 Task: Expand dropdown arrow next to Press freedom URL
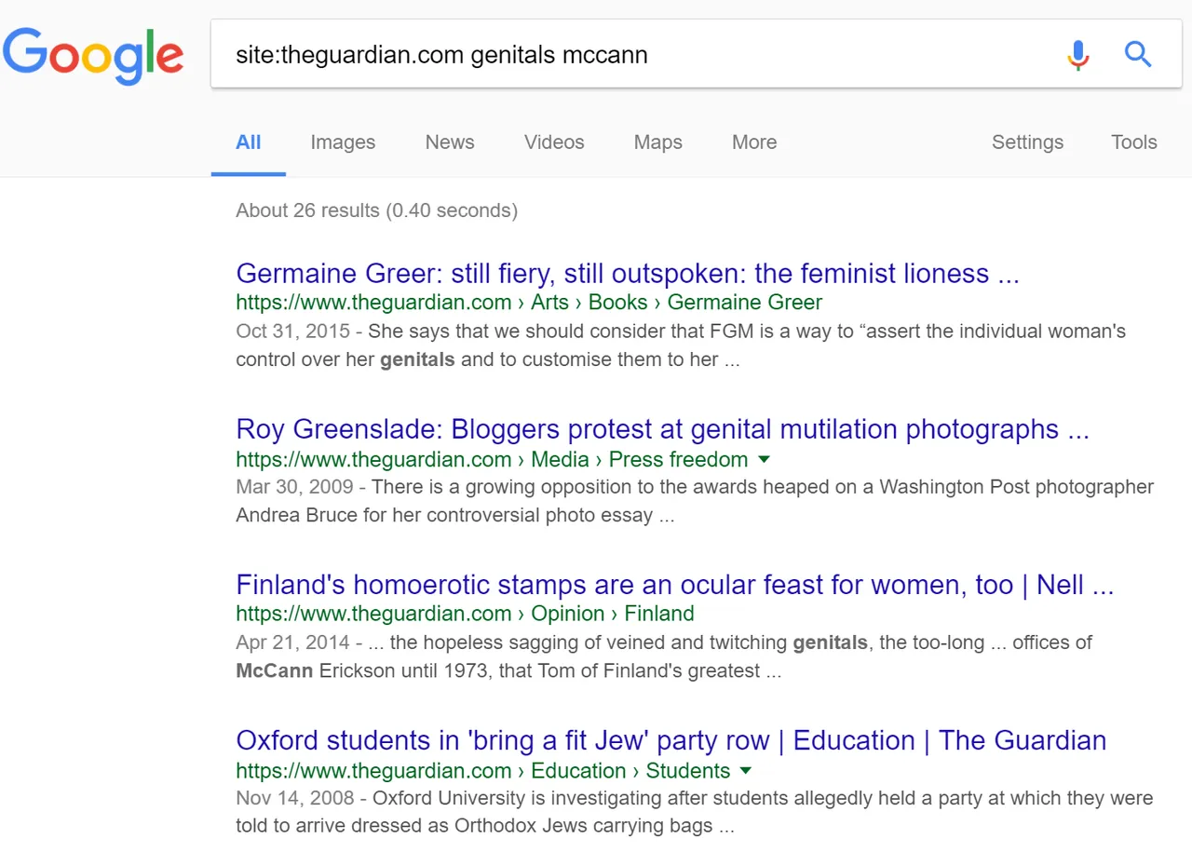tap(765, 459)
